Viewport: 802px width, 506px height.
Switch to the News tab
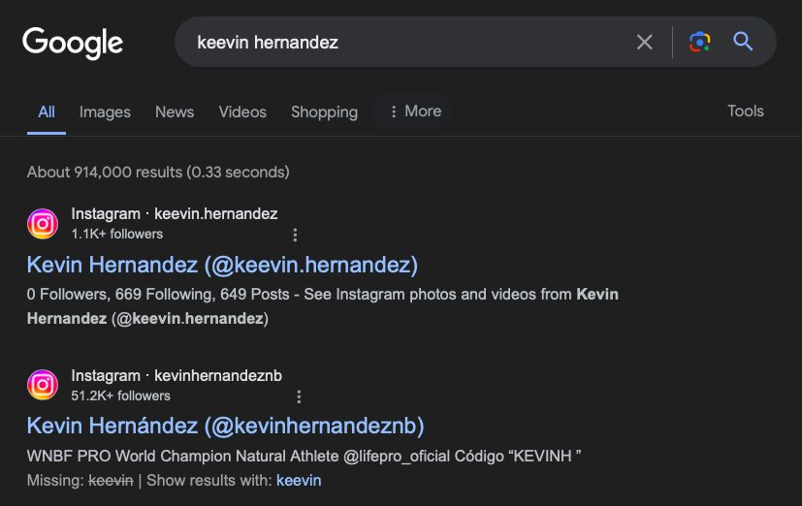point(175,112)
